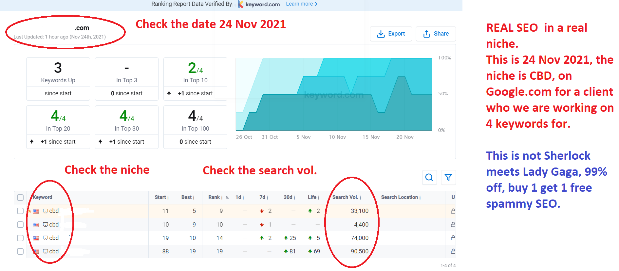Open the keyword search magnifier icon
Screen dimensions: 619x271
(x=429, y=177)
